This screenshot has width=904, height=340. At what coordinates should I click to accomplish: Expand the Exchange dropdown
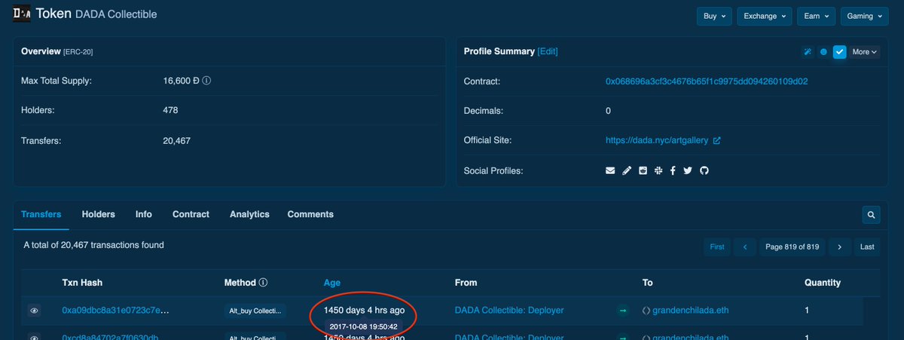coord(765,16)
